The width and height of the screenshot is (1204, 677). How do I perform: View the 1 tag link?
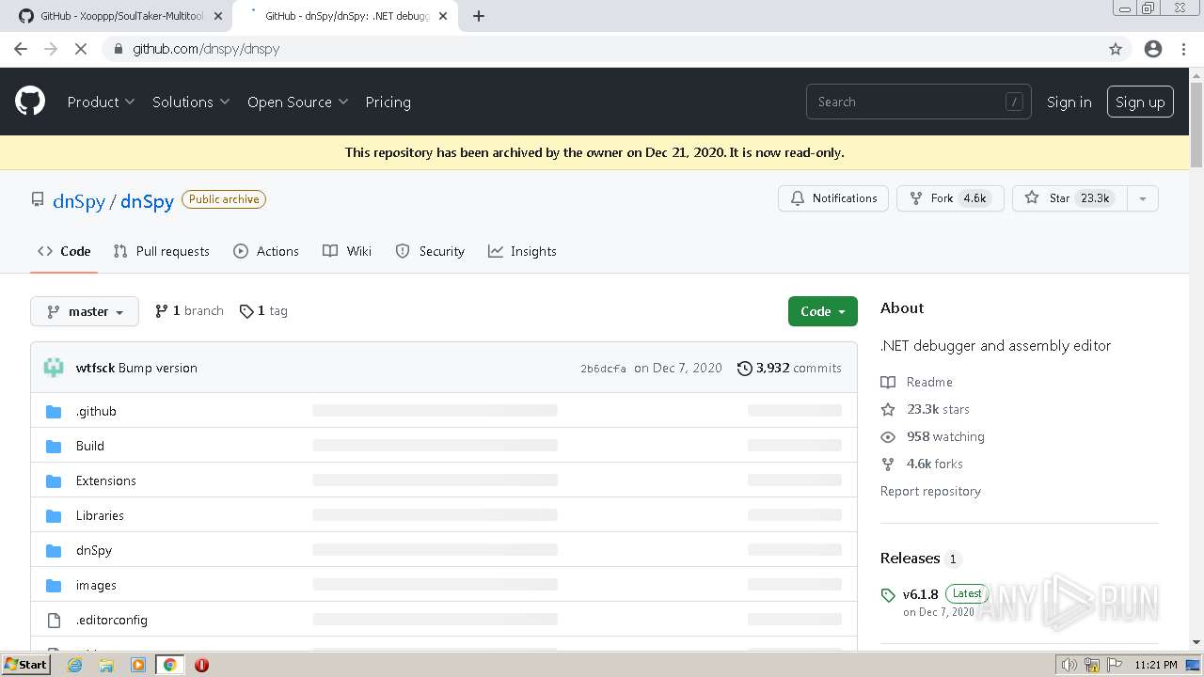tap(263, 311)
